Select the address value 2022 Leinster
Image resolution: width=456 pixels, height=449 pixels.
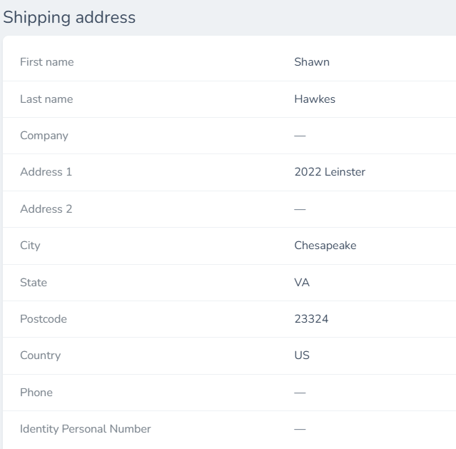coord(330,172)
